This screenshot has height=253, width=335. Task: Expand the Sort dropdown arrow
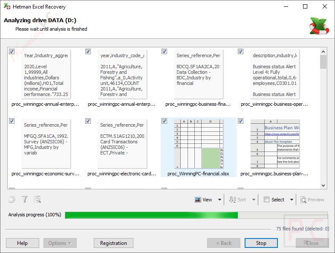coord(254,200)
